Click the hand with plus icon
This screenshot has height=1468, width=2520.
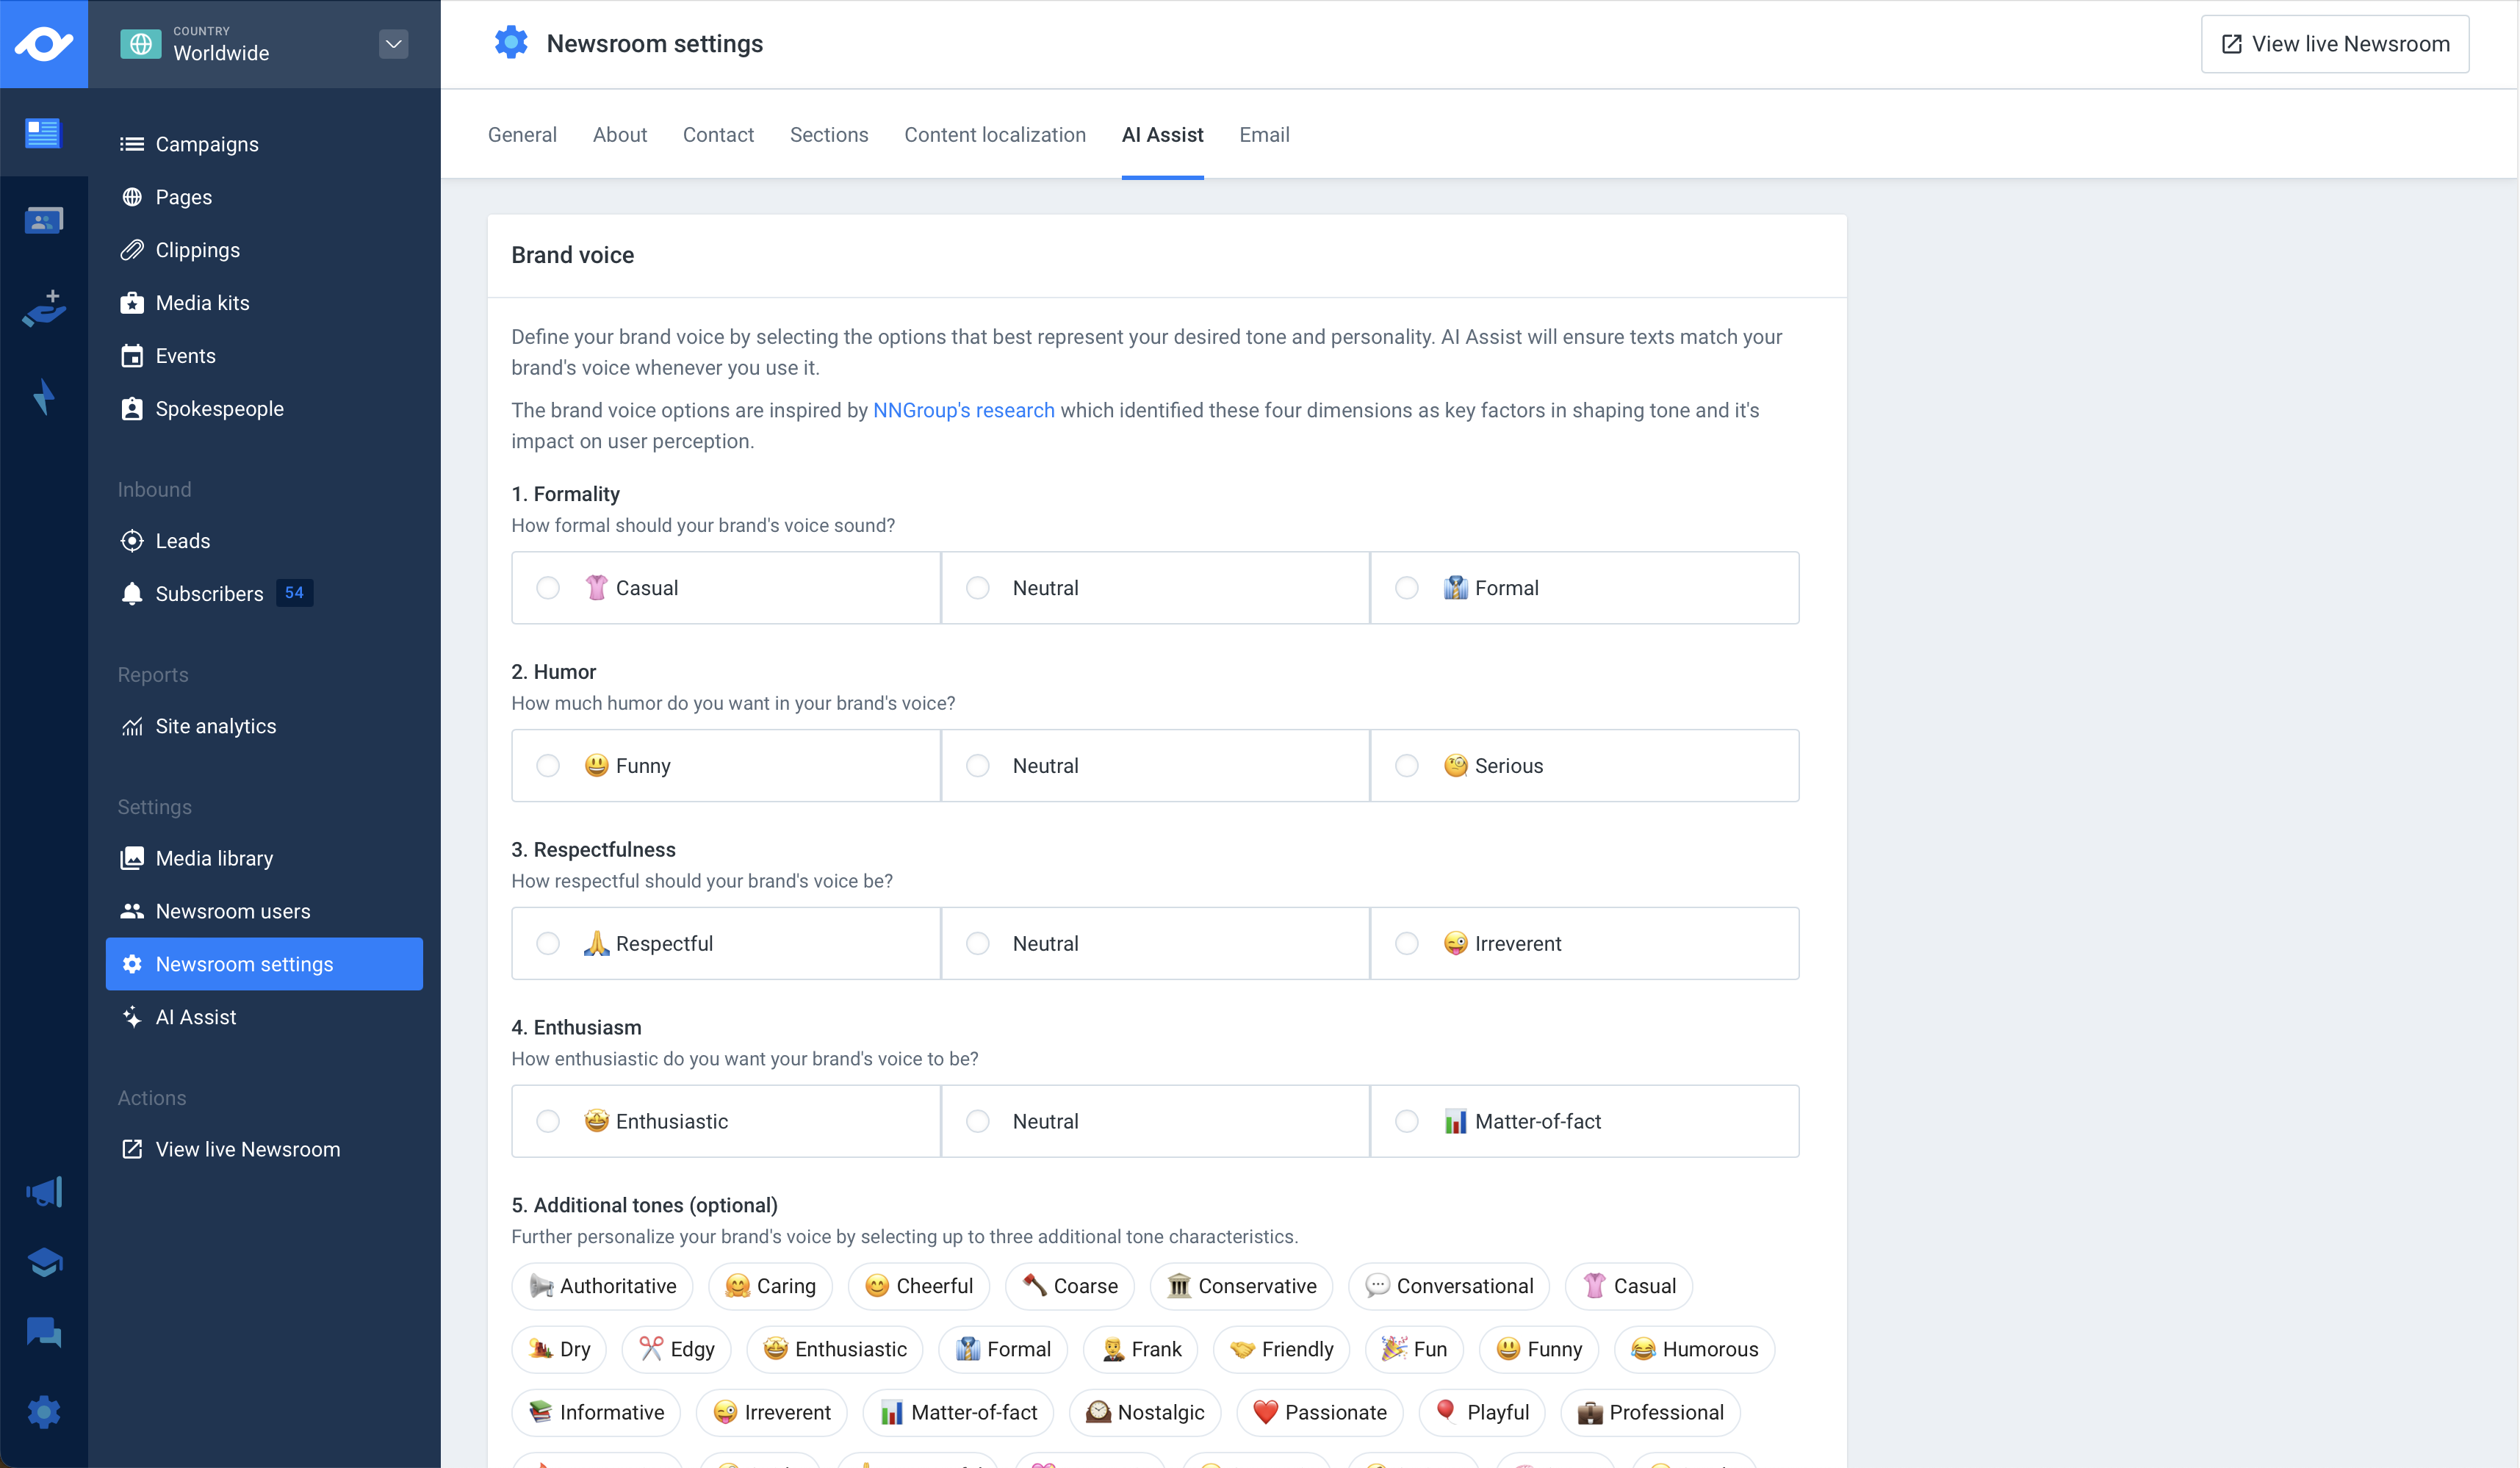coord(44,309)
